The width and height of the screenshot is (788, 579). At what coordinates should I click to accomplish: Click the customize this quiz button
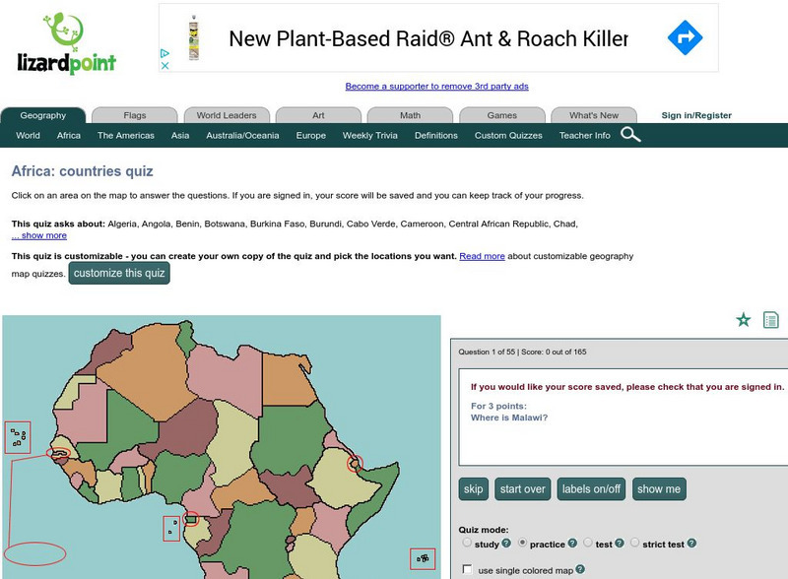119,274
